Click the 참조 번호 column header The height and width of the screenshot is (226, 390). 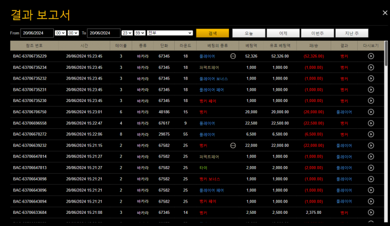tap(34, 45)
